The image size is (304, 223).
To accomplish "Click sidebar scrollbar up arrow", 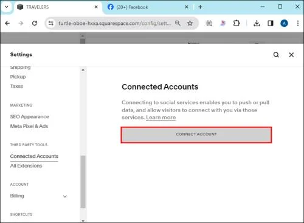I will pyautogui.click(x=83, y=70).
